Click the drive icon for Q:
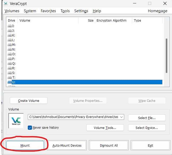The height and width of the screenshot is (155, 172). tap(10, 64)
